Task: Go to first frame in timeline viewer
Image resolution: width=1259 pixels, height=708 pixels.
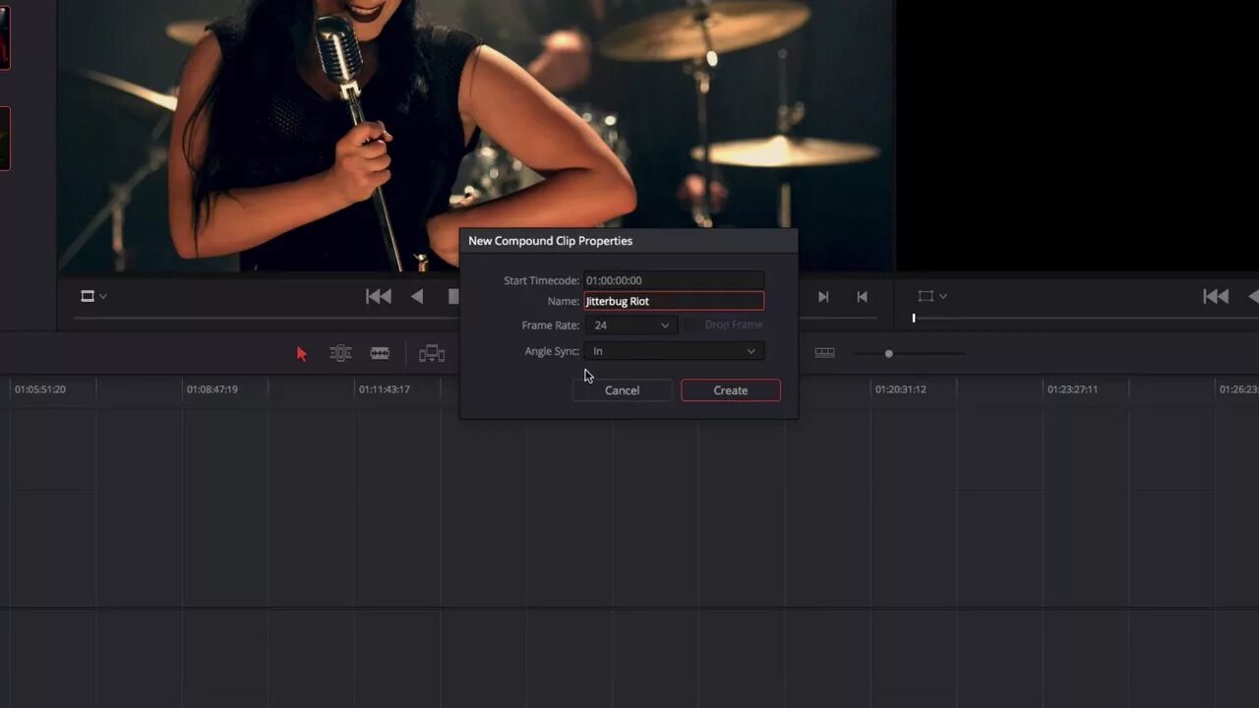Action: pos(1216,296)
